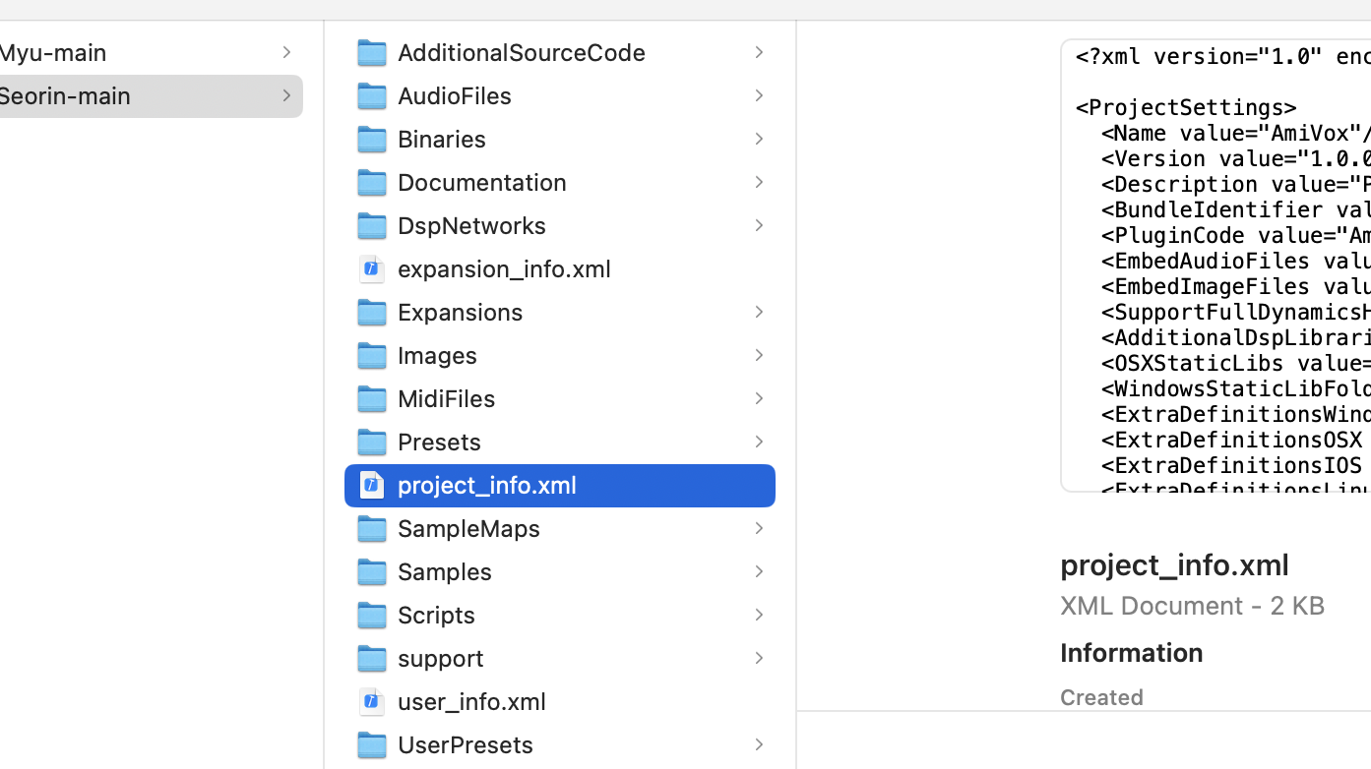
Task: Click the AdditionalSourceCode folder icon
Action: (371, 52)
